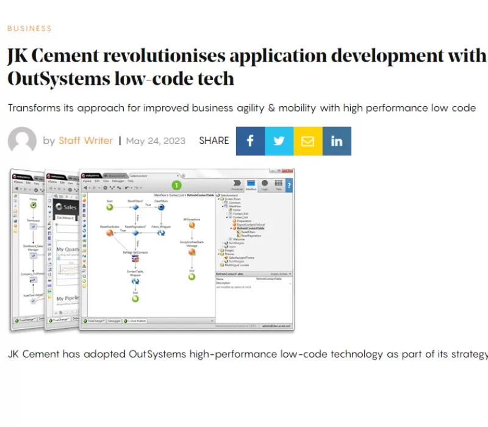Image resolution: width=488 pixels, height=427 pixels.
Task: Switch to the Interface tab
Action: click(x=251, y=185)
